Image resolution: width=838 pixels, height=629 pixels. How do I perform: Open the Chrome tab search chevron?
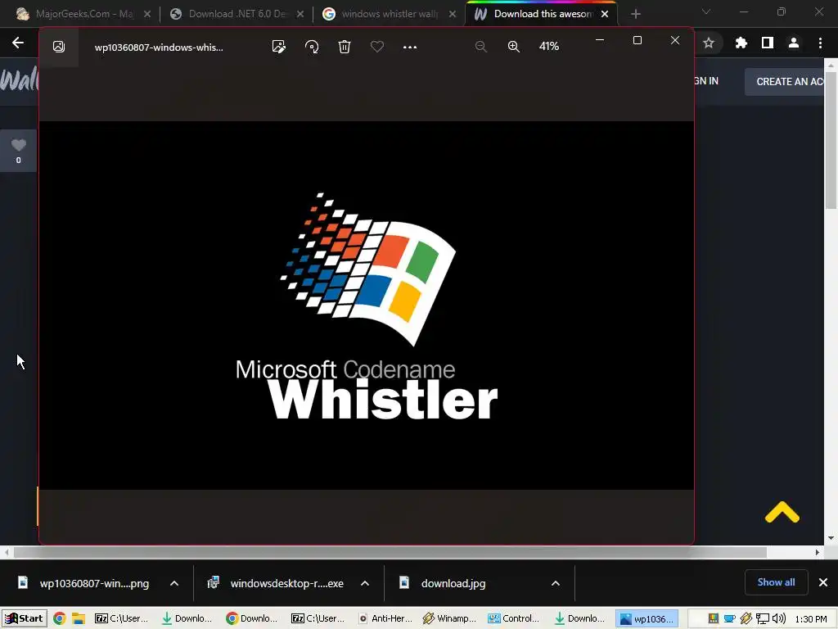[x=706, y=11]
